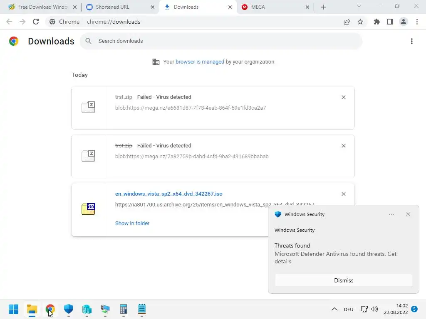Bookmark this page with the star icon
The image size is (426, 319).
[x=360, y=22]
